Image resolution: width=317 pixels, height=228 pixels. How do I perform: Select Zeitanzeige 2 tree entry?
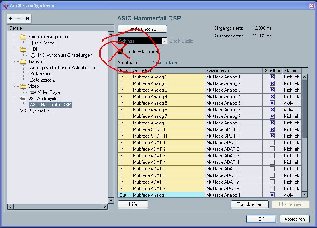point(43,80)
